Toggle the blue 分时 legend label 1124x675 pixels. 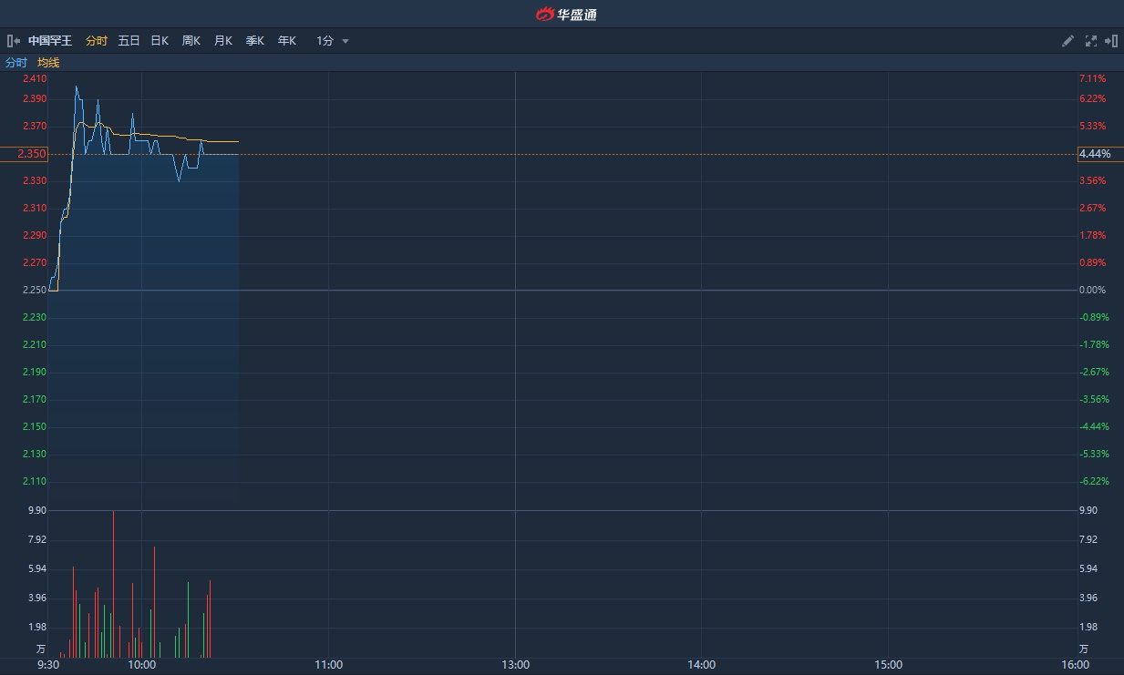point(16,63)
